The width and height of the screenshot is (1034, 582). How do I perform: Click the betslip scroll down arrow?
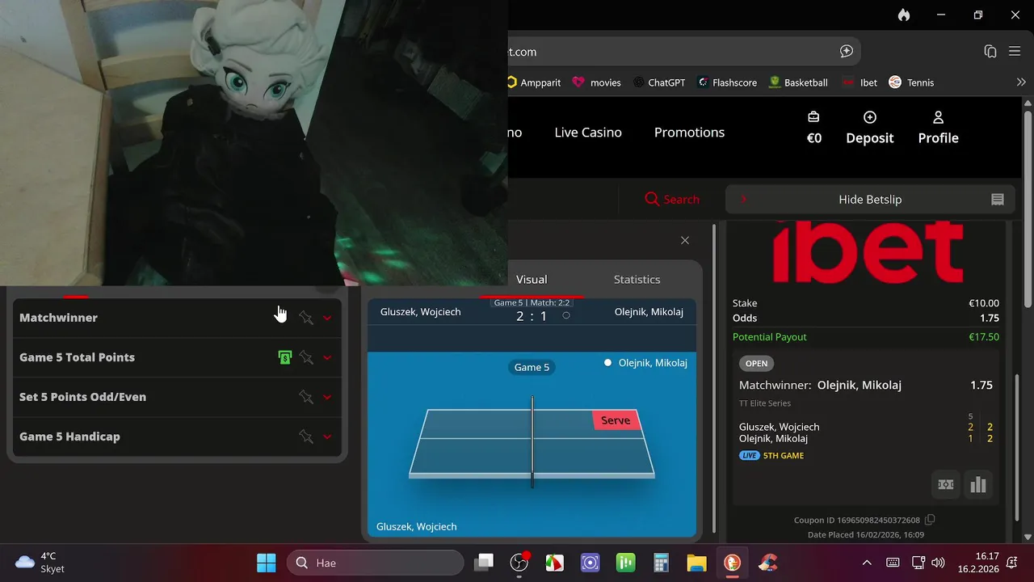tap(1028, 536)
